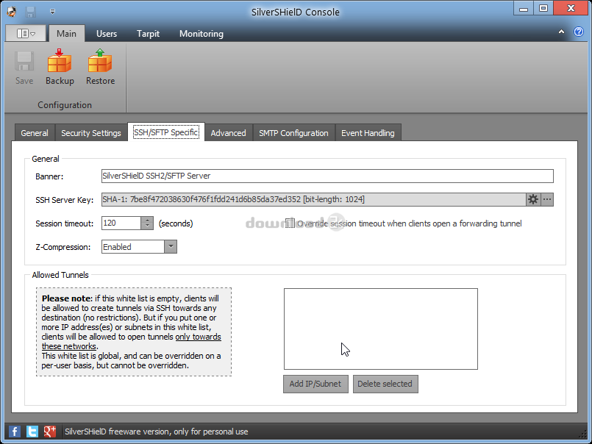Select the SSH/SFTP Specific tab

click(x=166, y=132)
